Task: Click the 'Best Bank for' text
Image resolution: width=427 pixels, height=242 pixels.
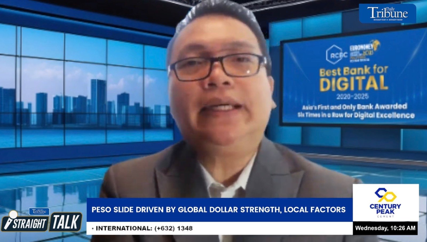Action: [354, 71]
